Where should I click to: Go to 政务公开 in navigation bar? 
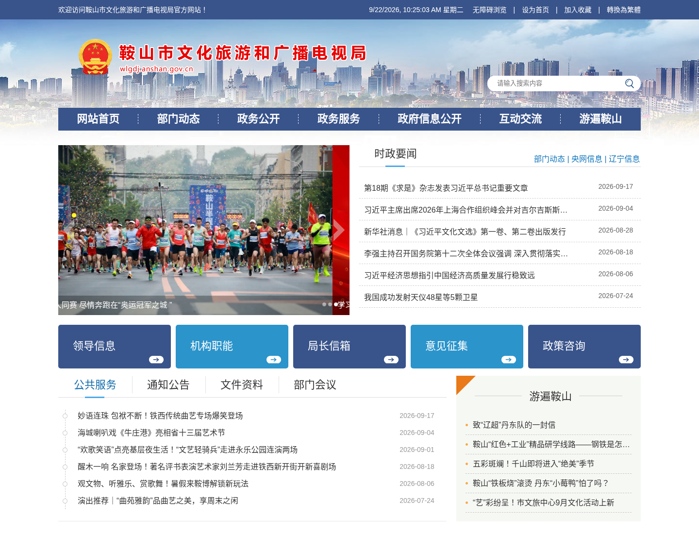point(258,119)
